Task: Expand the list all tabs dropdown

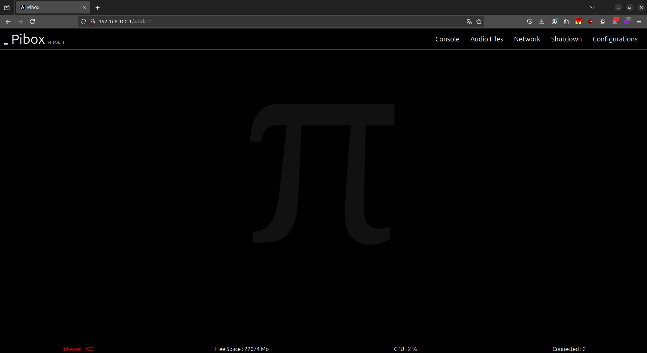Action: (x=592, y=7)
